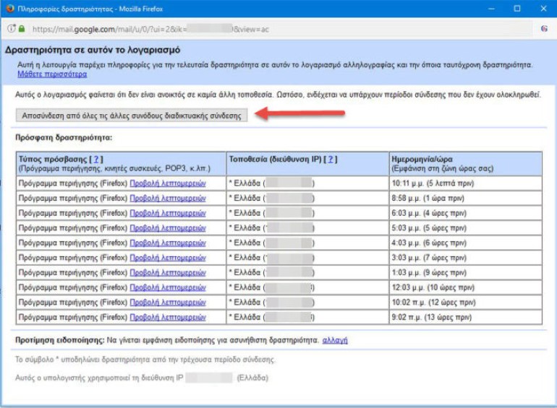
Task: Open the "Μάθετε περισσότερα" link
Action: pyautogui.click(x=53, y=74)
